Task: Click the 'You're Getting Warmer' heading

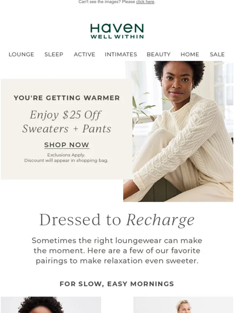Action: (x=67, y=98)
